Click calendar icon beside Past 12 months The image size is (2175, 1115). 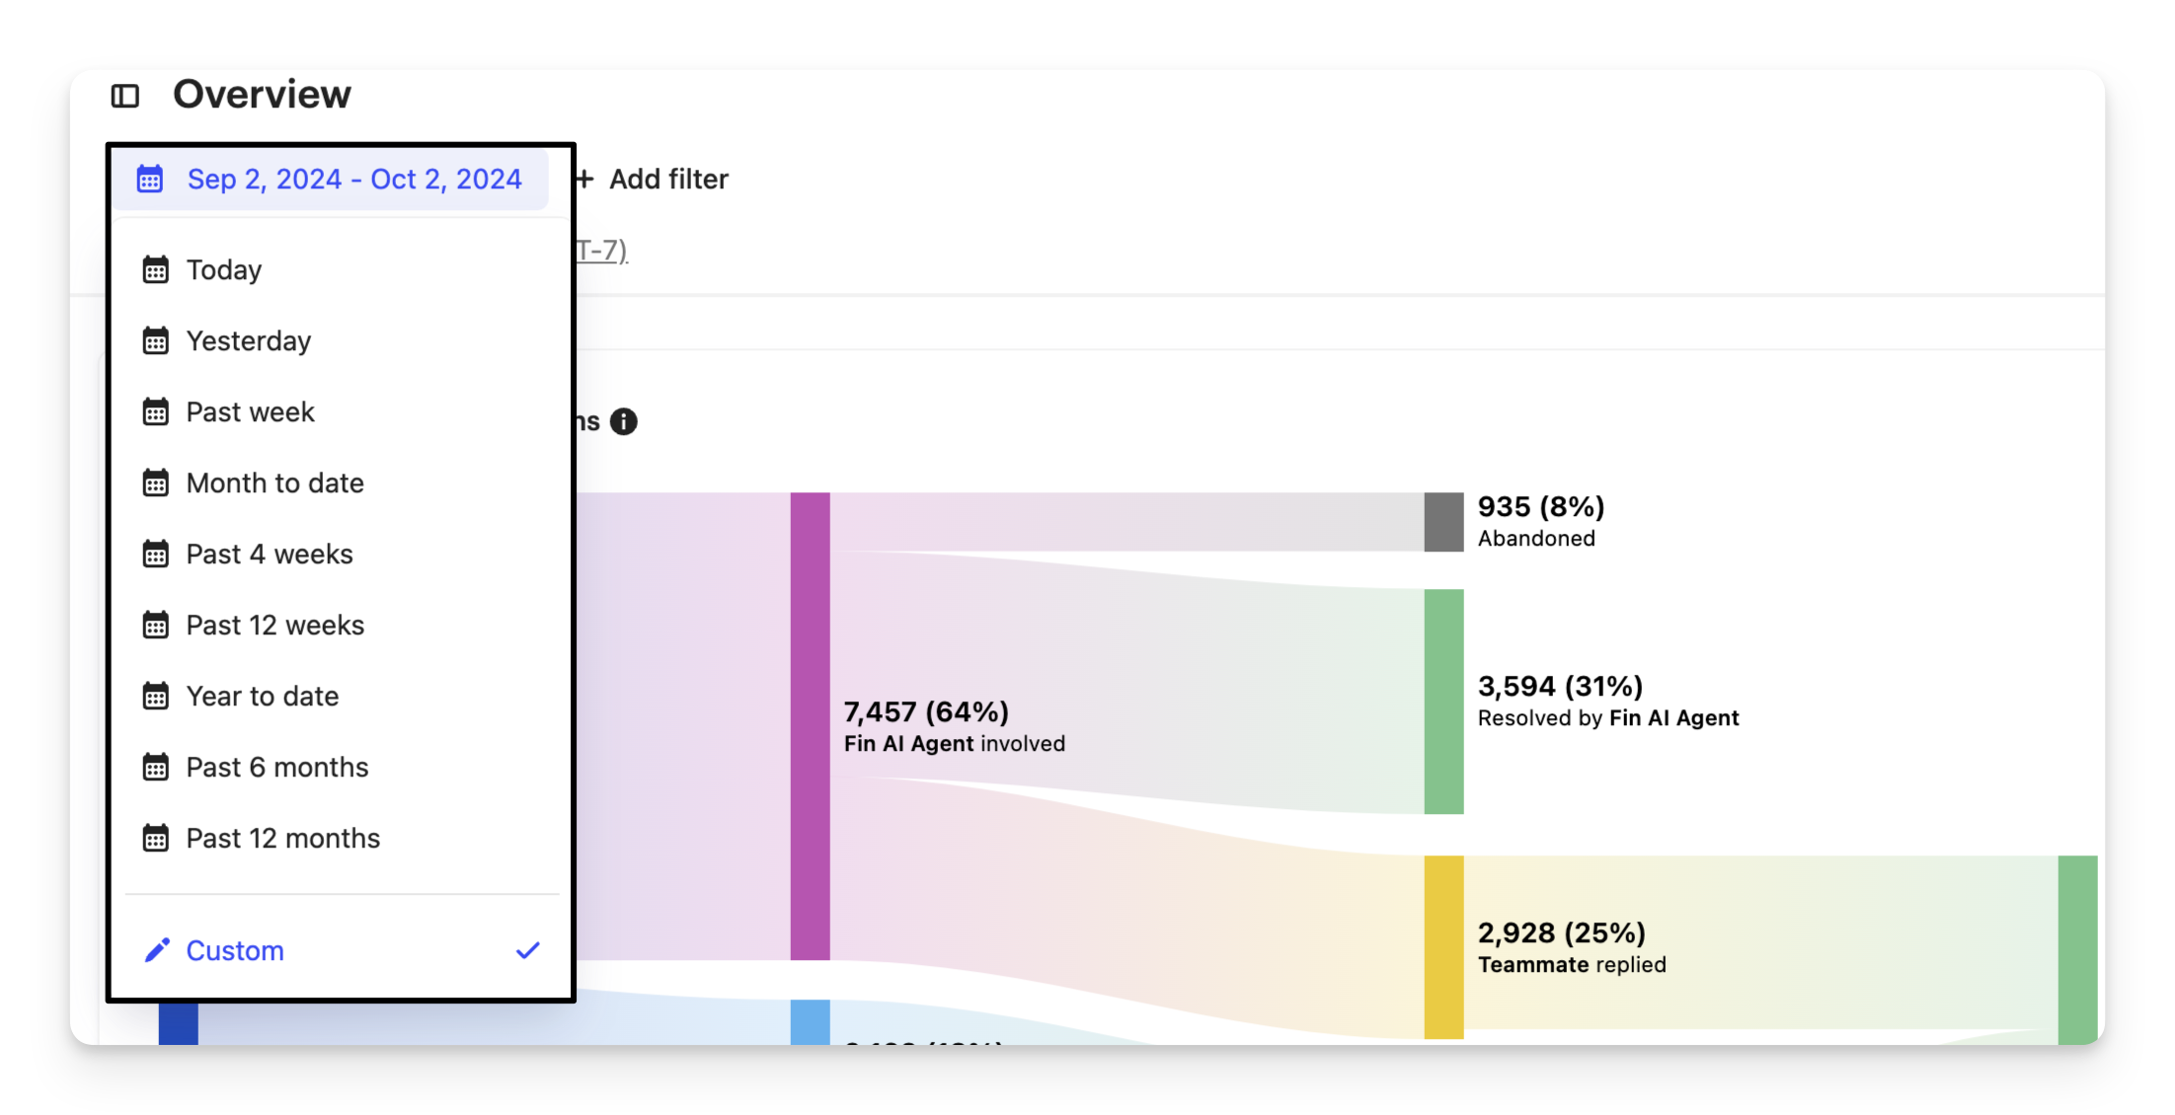(156, 839)
